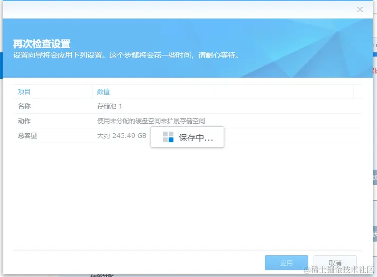
Task: Click the 应用 apply button
Action: (x=287, y=263)
